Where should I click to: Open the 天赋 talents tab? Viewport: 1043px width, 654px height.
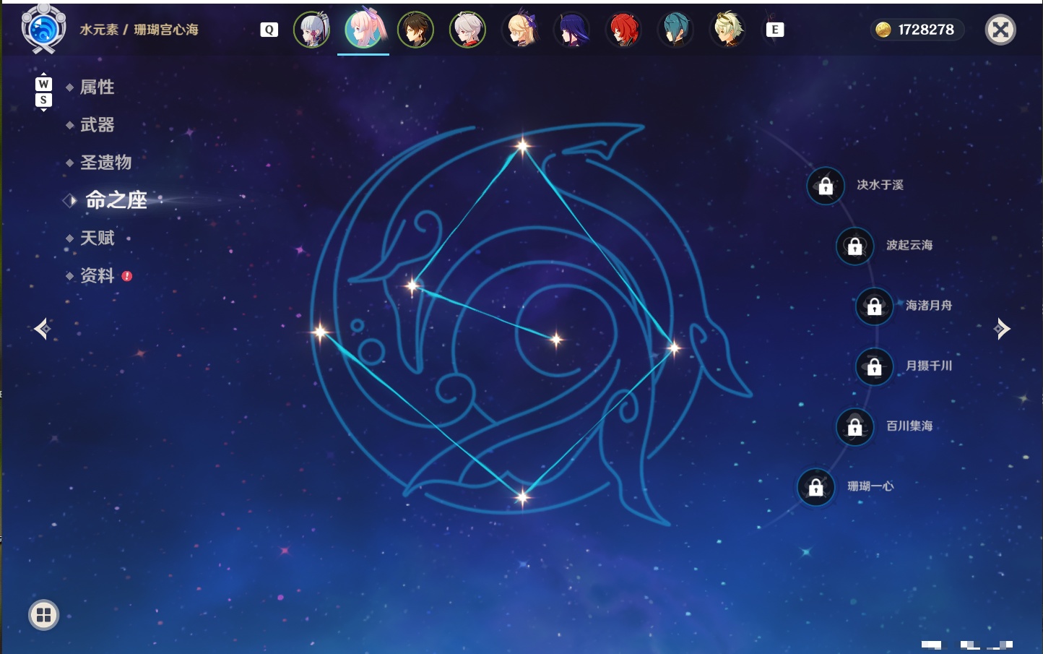(x=97, y=238)
